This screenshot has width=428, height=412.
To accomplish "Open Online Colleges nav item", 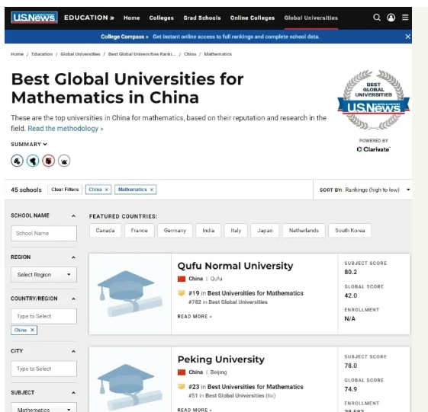I will [253, 18].
